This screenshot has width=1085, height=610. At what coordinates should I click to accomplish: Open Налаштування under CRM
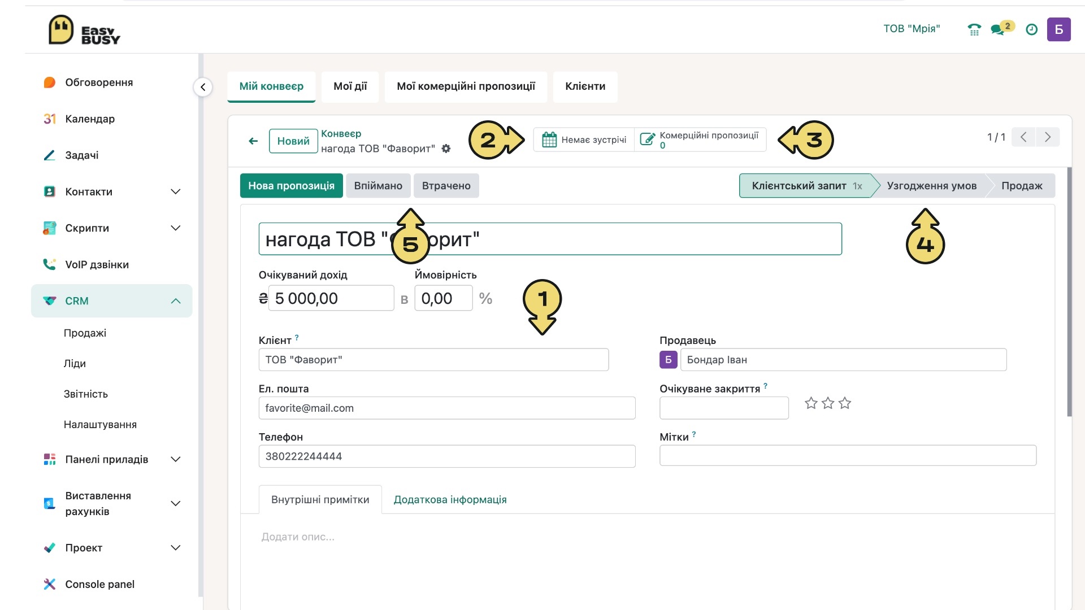coord(100,425)
